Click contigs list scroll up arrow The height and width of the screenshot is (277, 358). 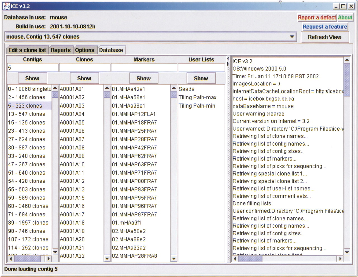tap(55, 88)
